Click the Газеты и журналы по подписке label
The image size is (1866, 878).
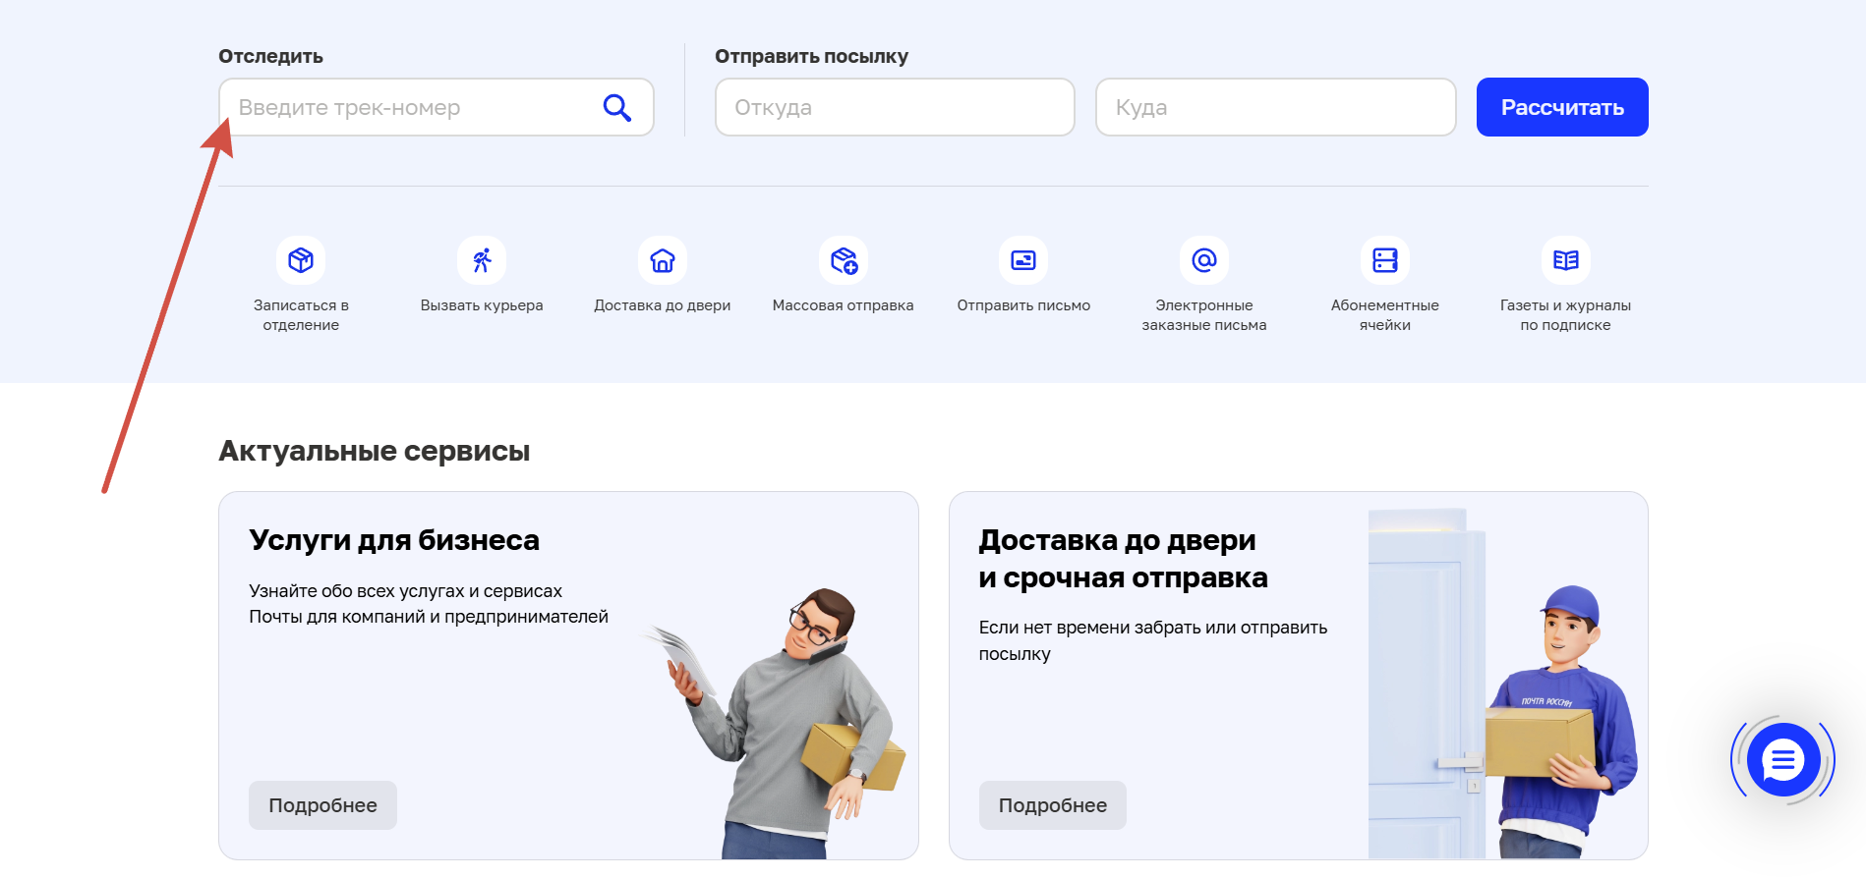coord(1566,315)
